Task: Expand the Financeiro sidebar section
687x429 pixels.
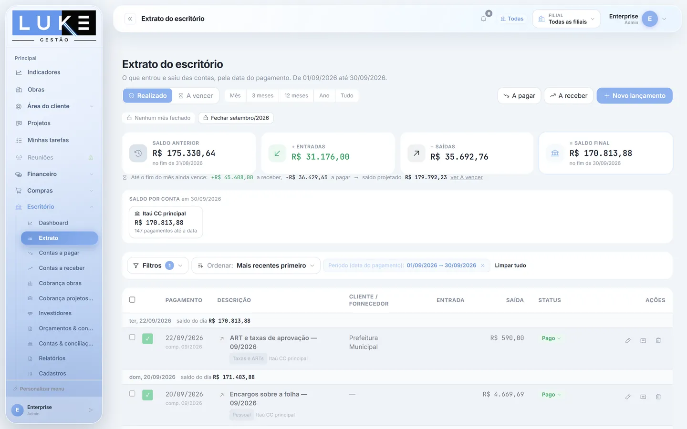Action: [54, 174]
